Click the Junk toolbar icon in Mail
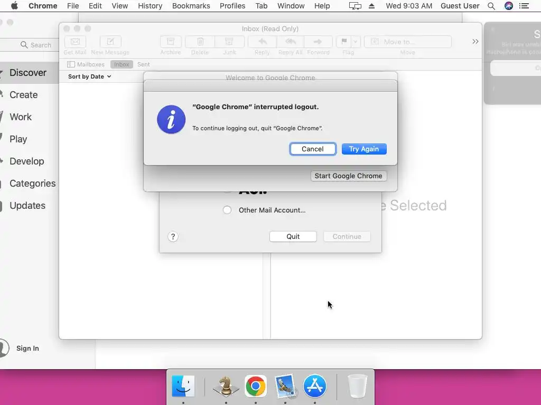 229,42
